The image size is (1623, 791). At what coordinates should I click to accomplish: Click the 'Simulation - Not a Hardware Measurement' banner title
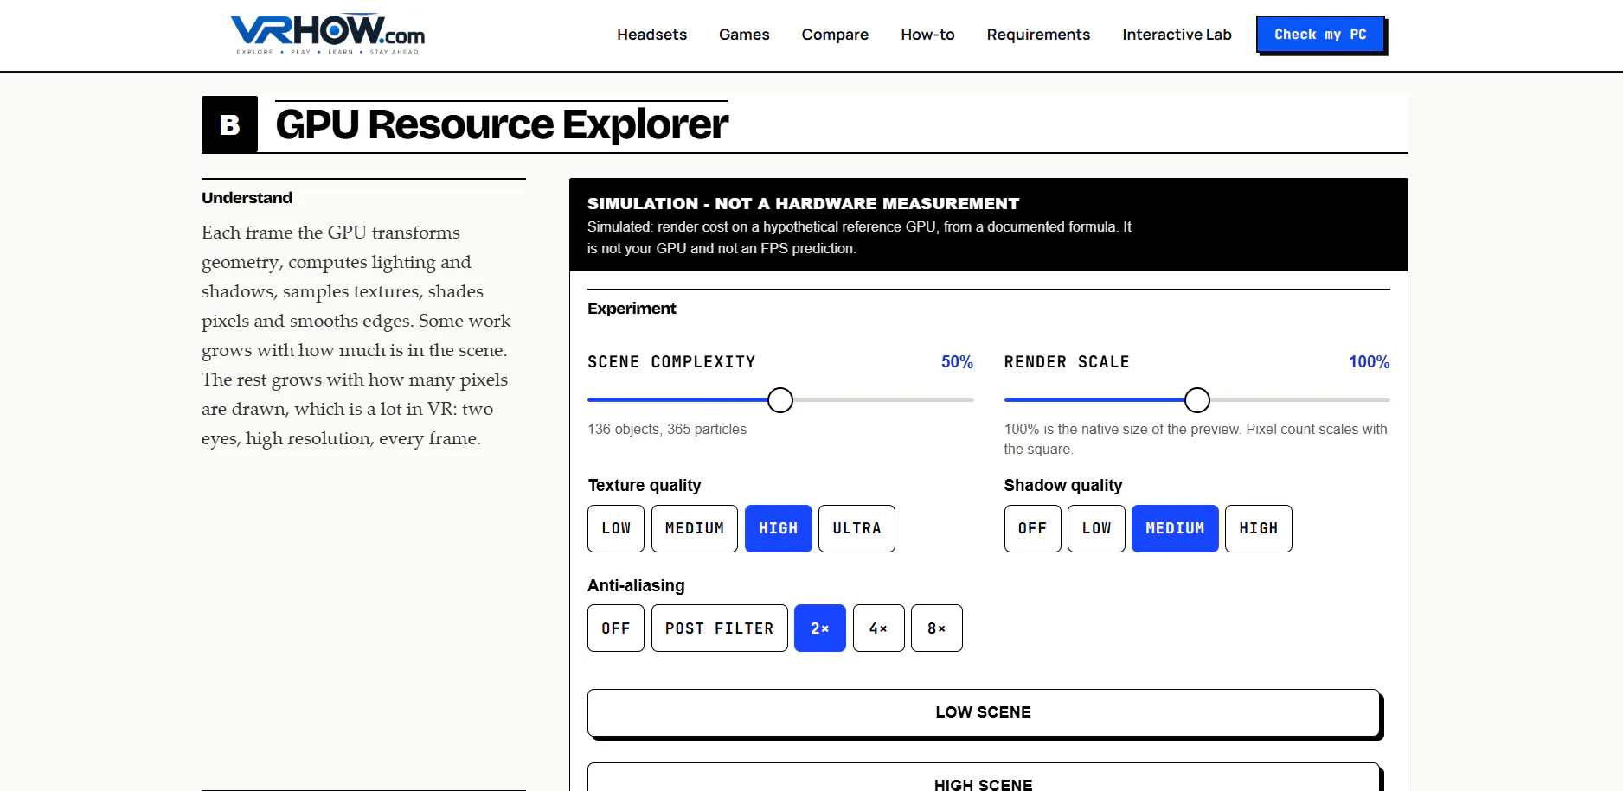803,203
